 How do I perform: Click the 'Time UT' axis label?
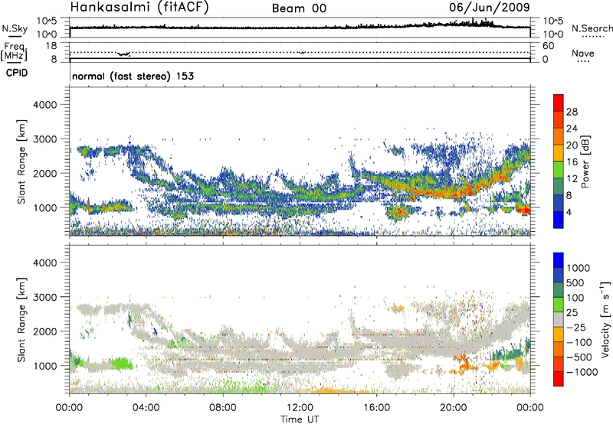(300, 419)
